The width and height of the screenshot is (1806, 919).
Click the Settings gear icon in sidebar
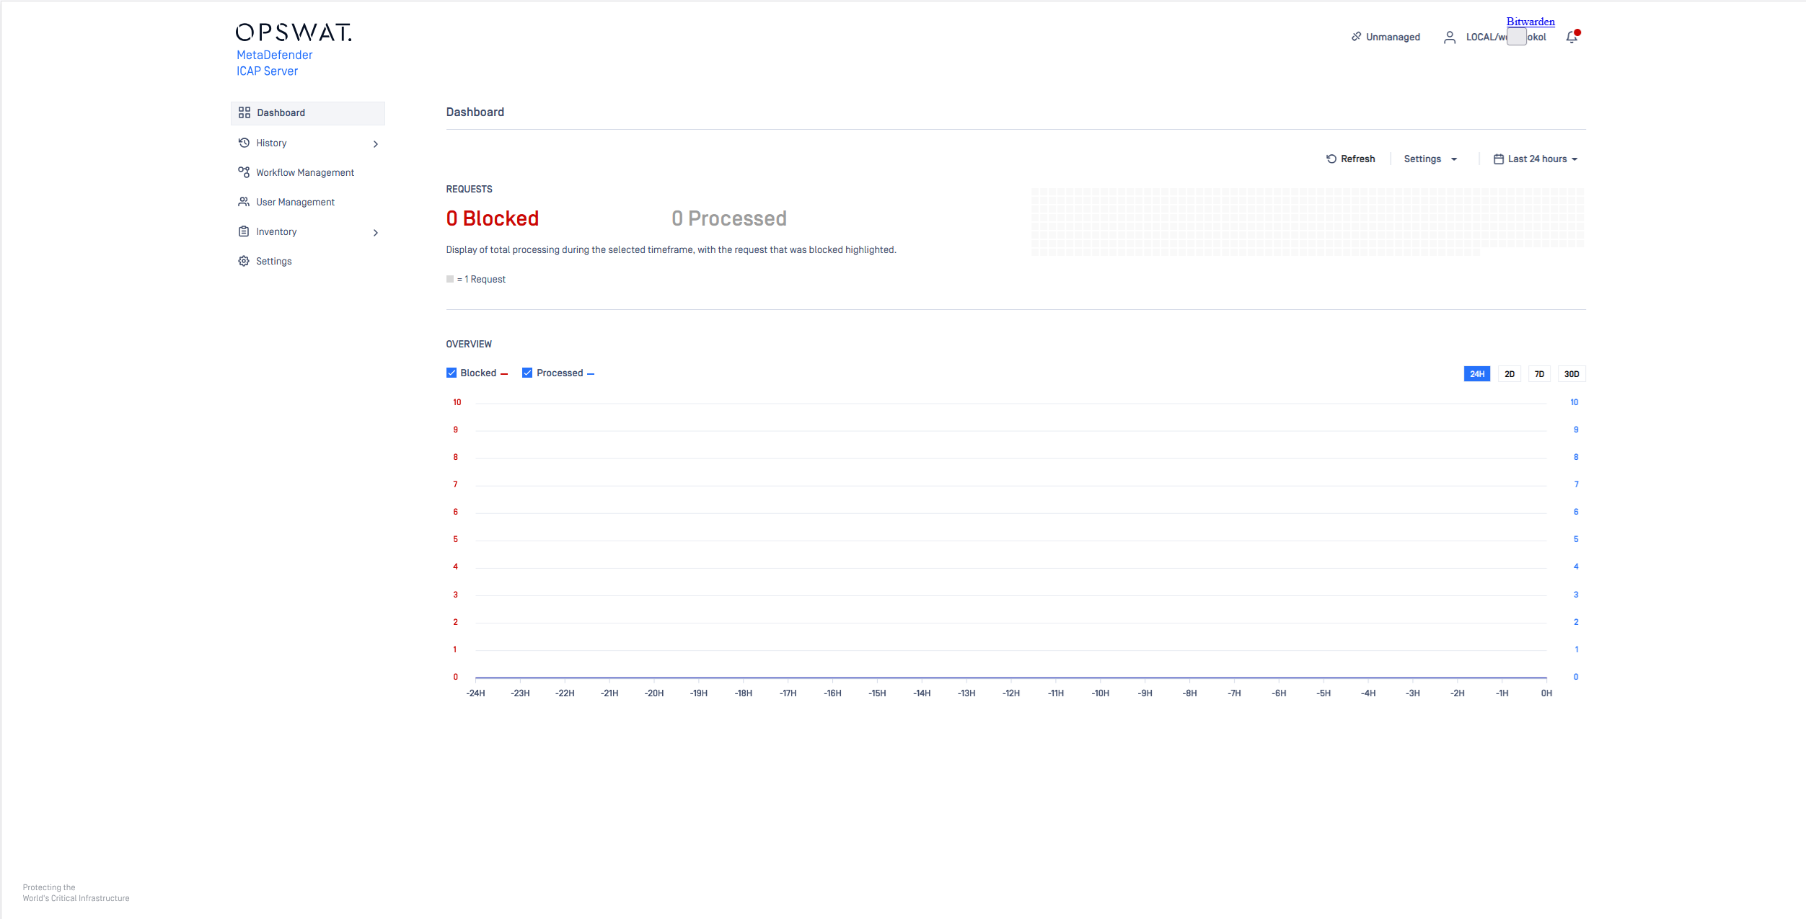(245, 260)
